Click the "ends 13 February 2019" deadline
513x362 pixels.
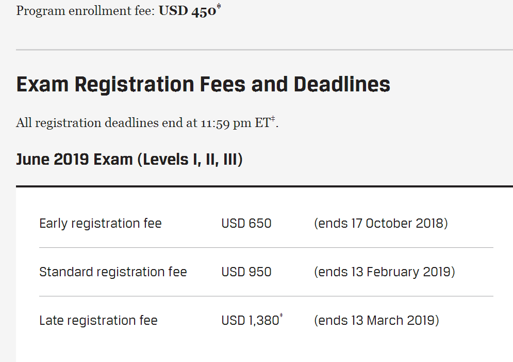coord(384,272)
